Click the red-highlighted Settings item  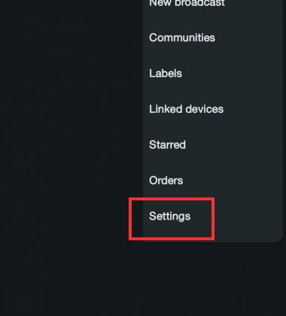tap(213, 216)
